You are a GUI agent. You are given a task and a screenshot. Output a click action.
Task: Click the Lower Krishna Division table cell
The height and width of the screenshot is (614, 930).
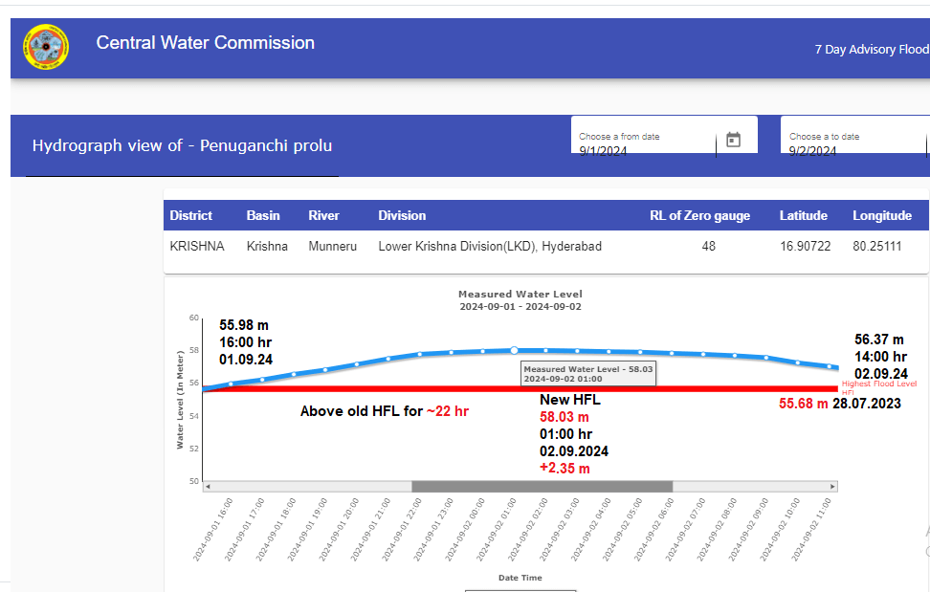point(490,247)
